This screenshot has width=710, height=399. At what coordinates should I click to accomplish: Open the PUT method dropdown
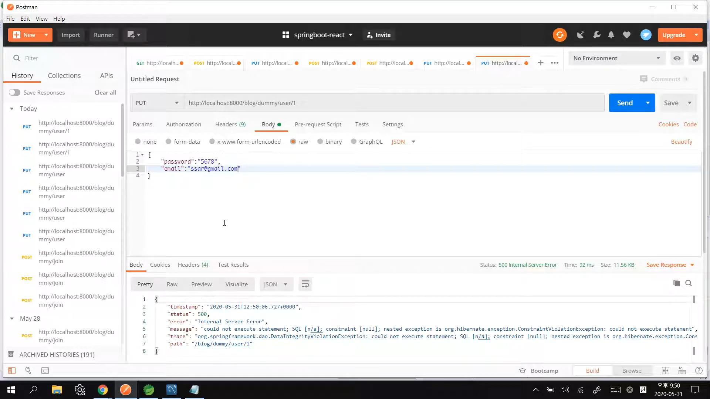click(157, 103)
